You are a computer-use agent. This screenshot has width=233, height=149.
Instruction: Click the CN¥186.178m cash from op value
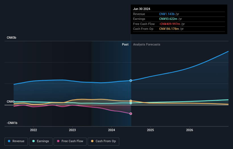[x=169, y=29]
